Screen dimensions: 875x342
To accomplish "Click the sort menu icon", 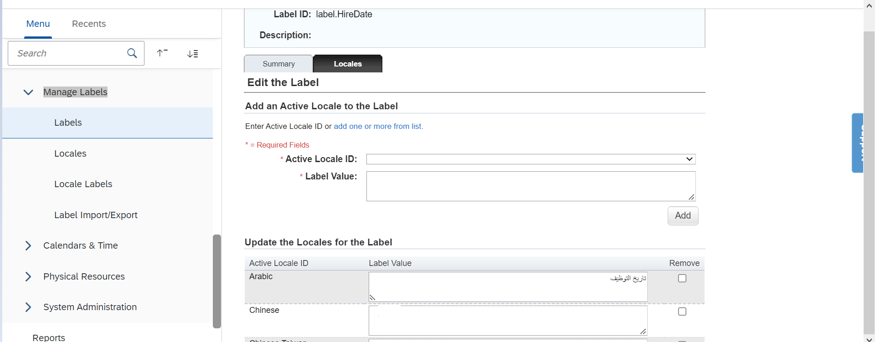I will click(x=193, y=54).
